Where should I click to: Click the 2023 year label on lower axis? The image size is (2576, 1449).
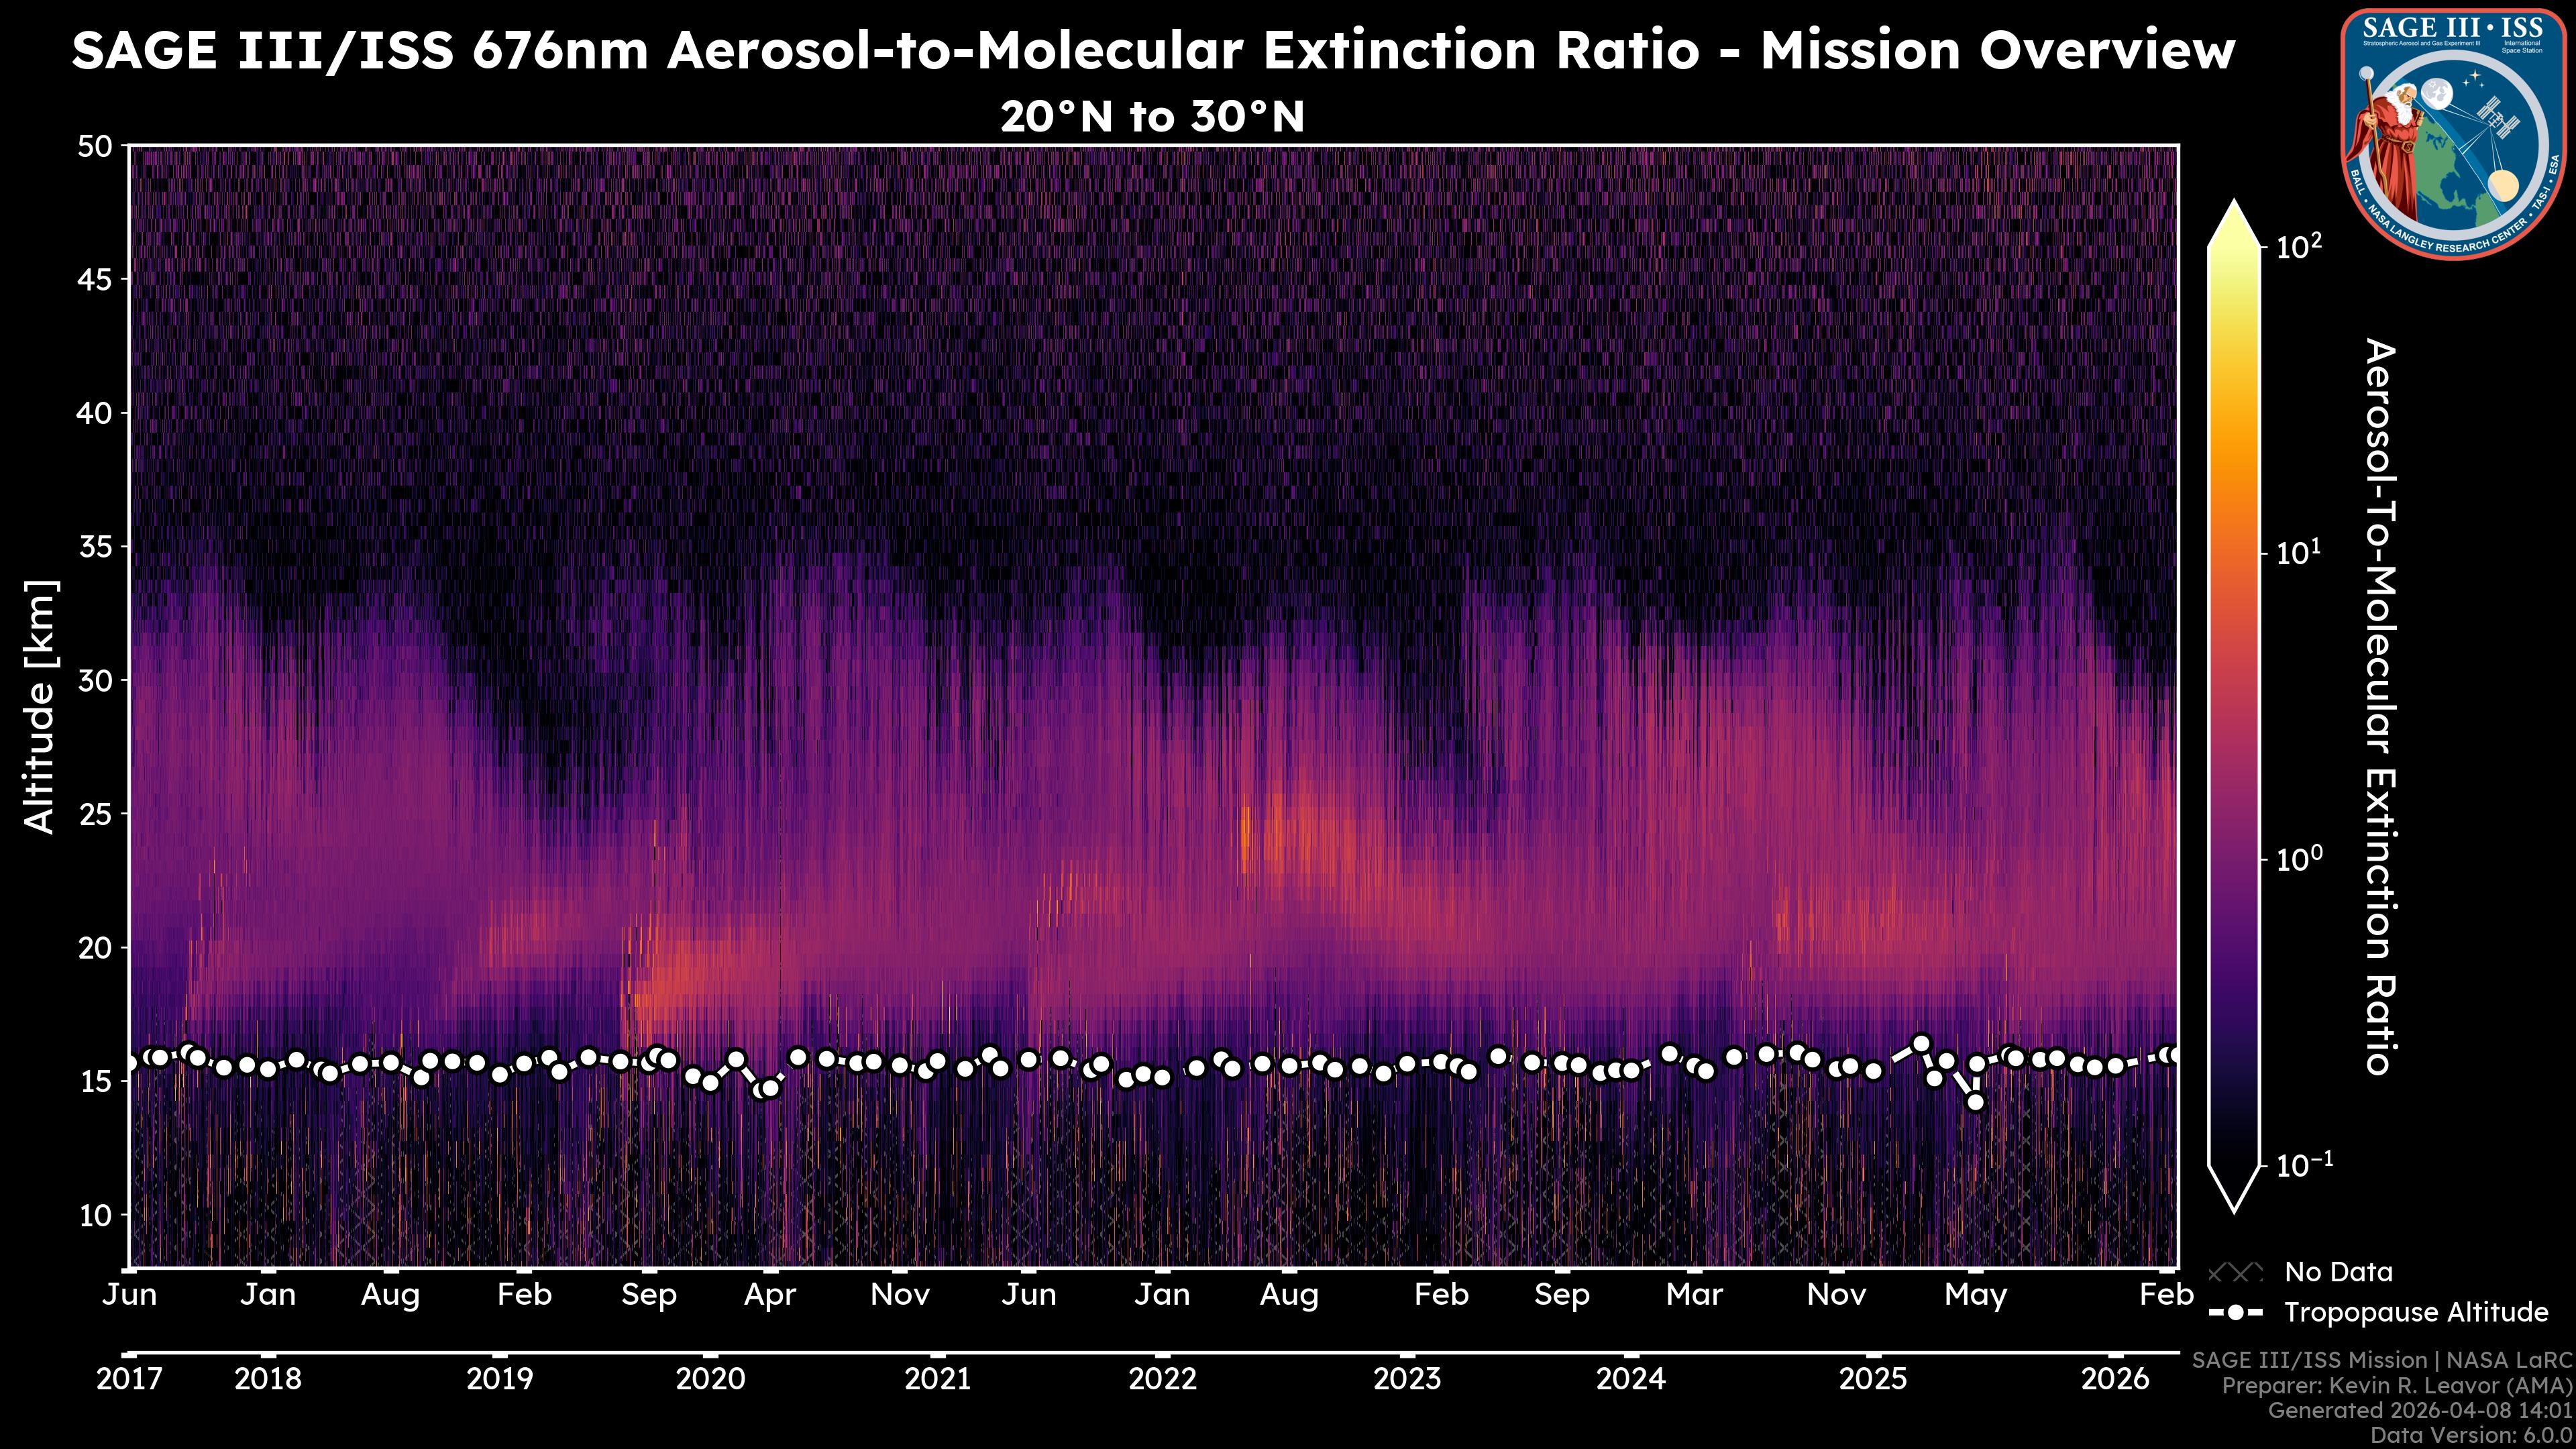click(x=1406, y=1379)
